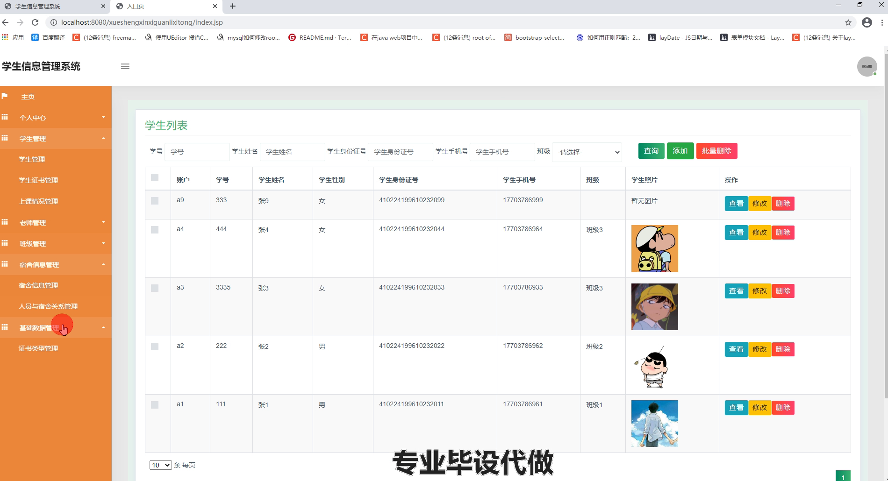The image size is (888, 481).
Task: Click the green 查询 button
Action: tap(651, 151)
